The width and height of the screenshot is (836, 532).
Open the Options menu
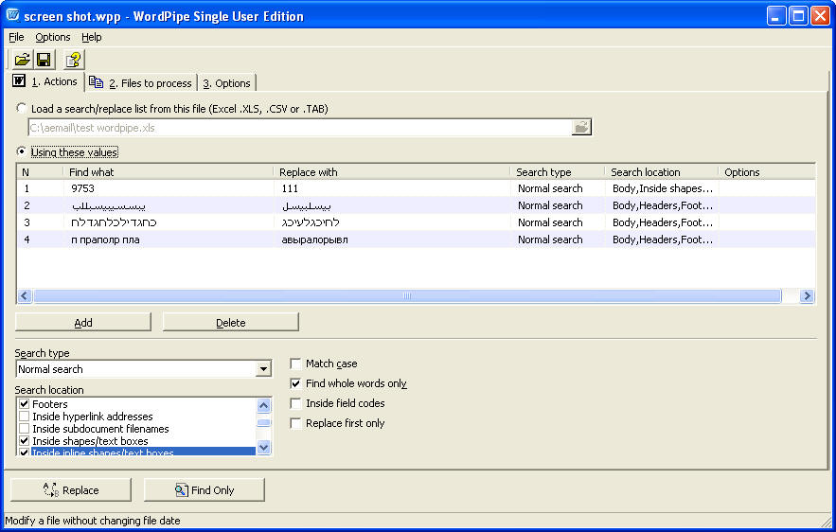coord(53,37)
